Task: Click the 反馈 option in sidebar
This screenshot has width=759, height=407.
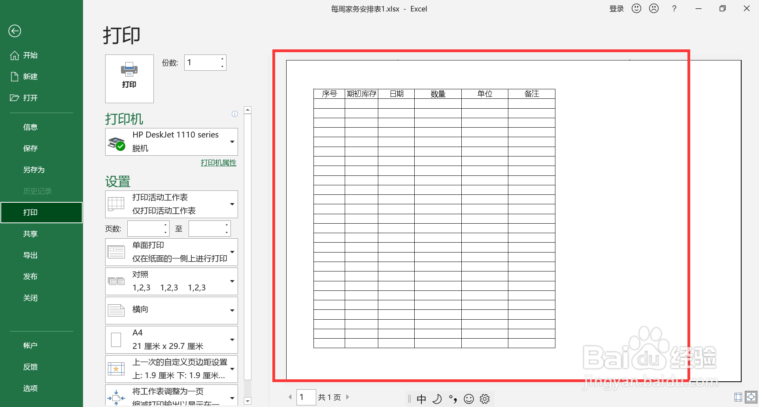Action: (x=30, y=367)
